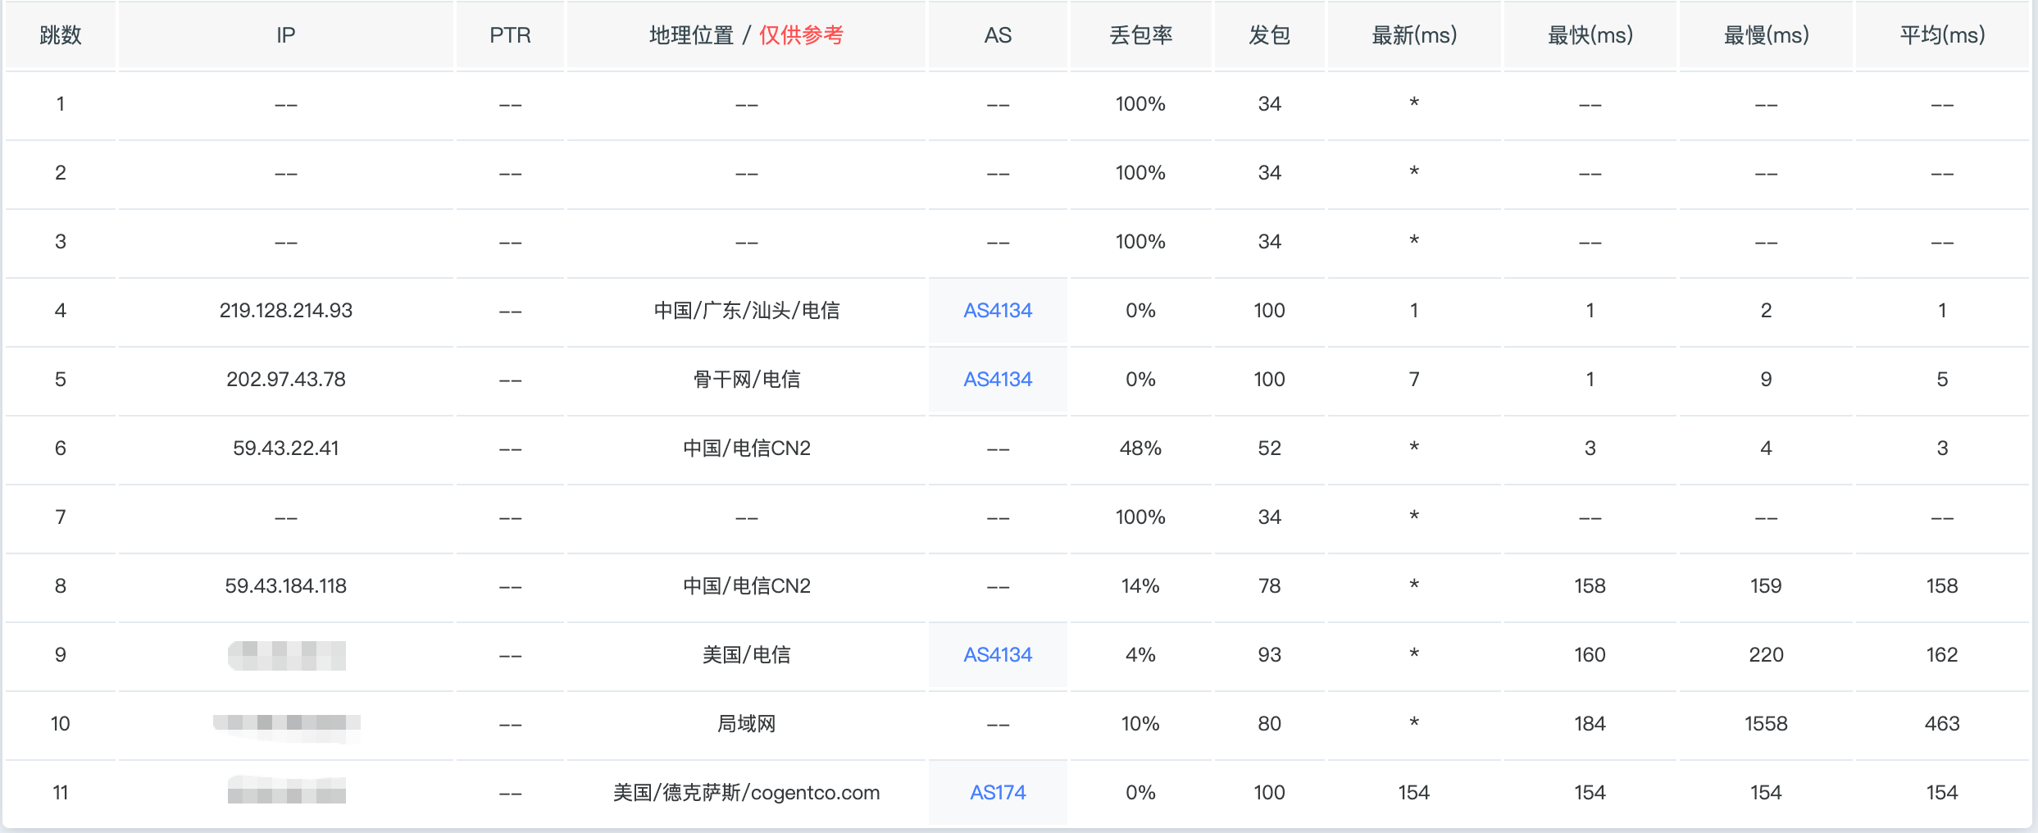Click the 最新(ms) column header
The image size is (2038, 833).
(1414, 35)
